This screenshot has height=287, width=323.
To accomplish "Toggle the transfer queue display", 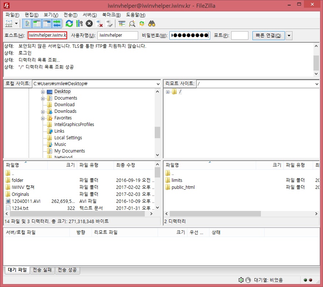I will point(57,24).
